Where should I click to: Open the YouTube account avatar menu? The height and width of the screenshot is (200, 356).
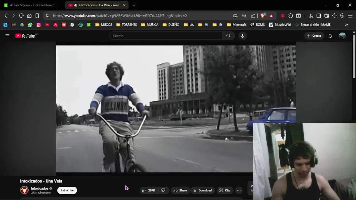(342, 36)
